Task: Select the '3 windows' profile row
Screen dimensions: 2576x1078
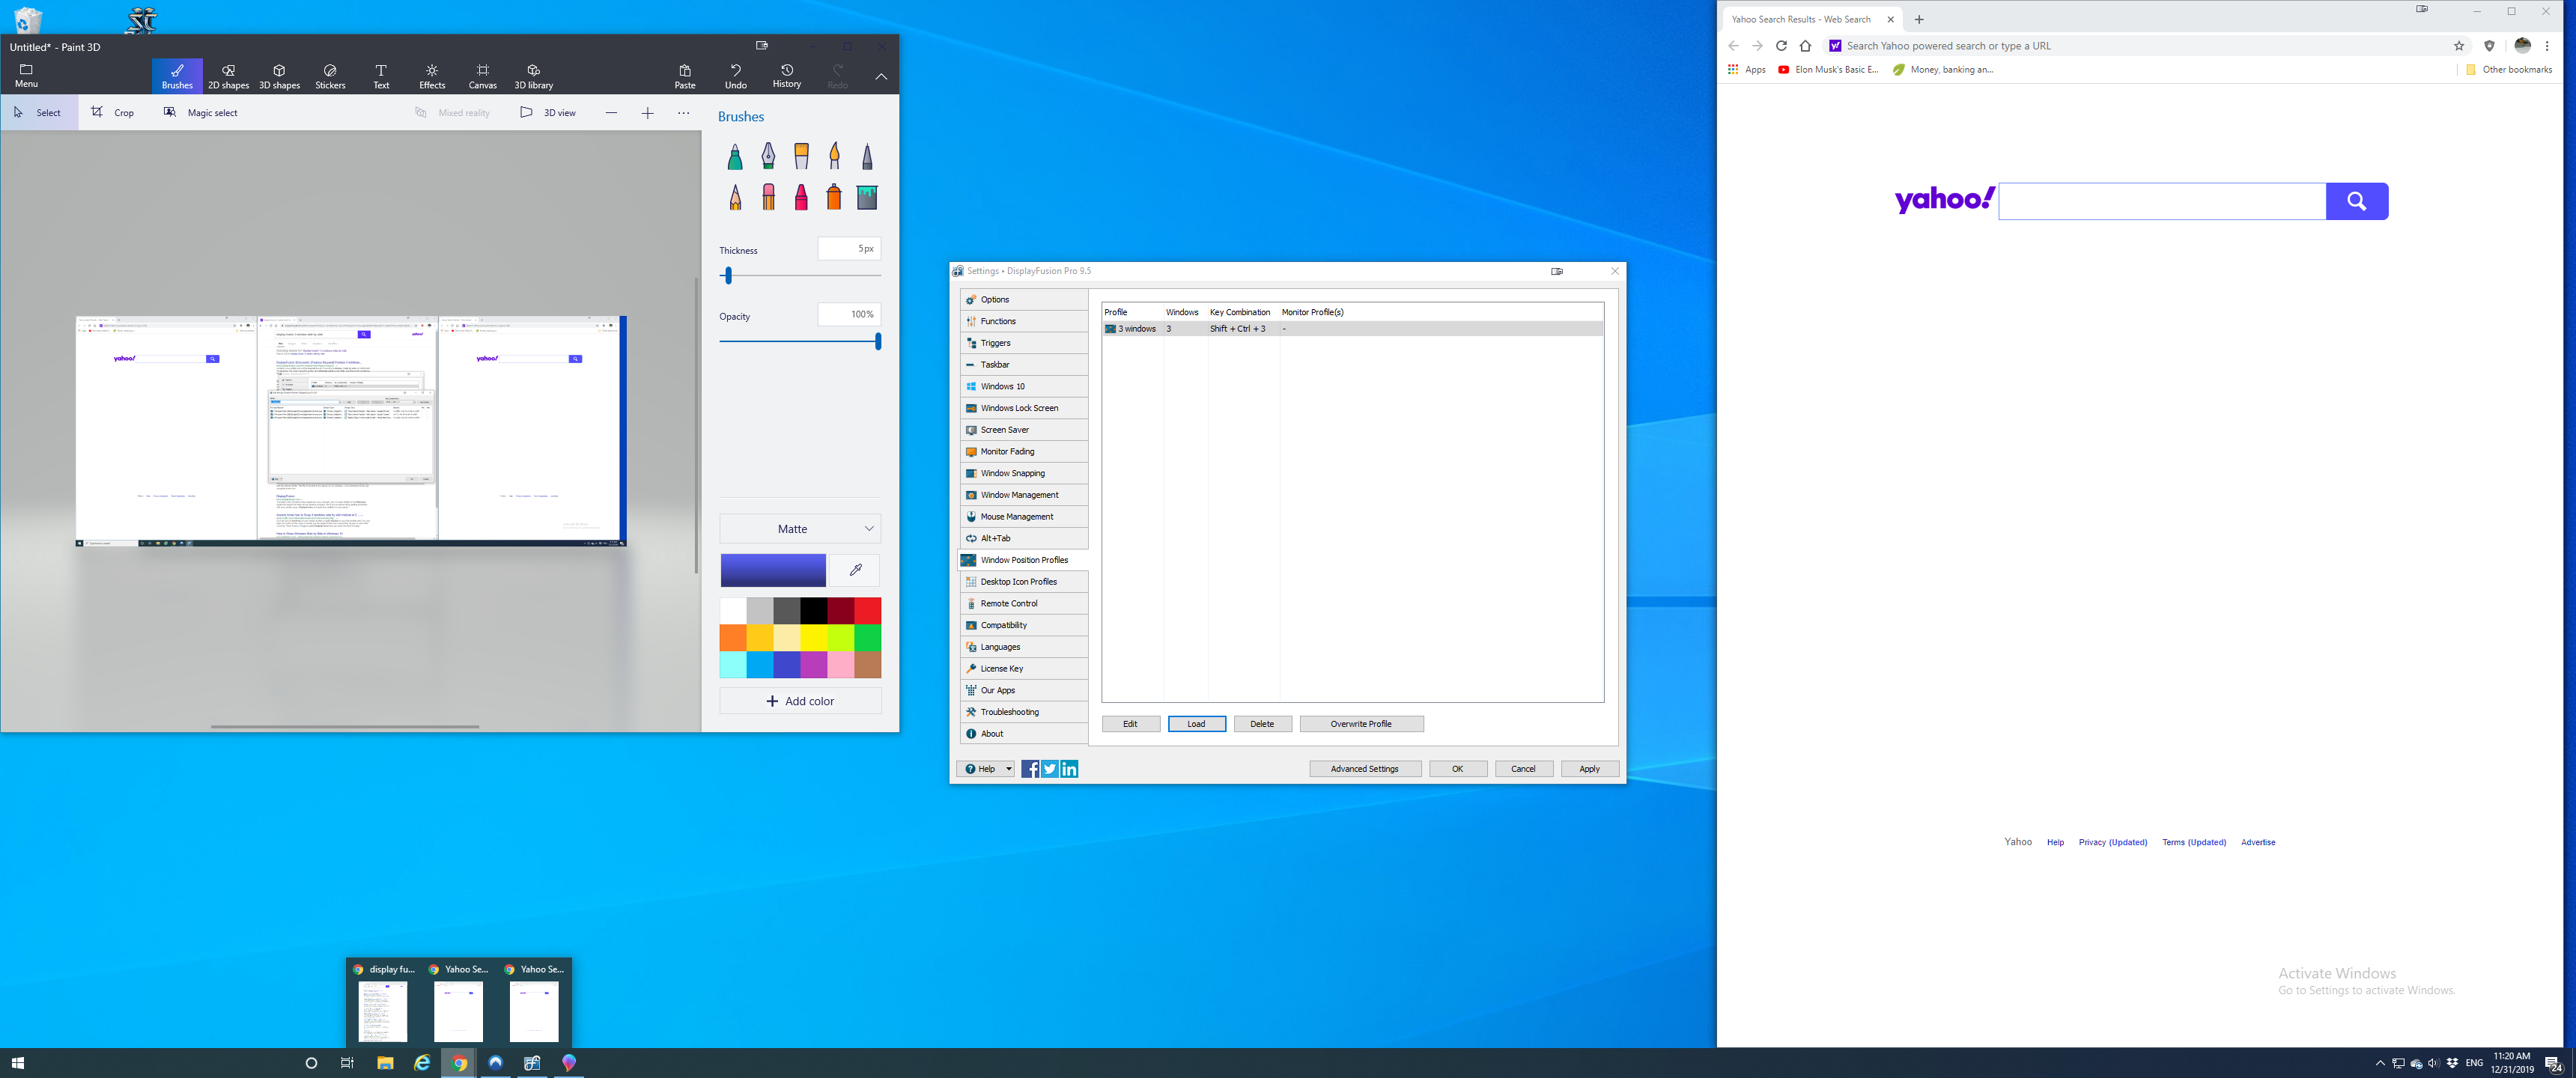Action: pyautogui.click(x=1136, y=329)
